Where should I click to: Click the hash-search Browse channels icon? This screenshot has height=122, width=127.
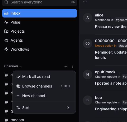(x=18, y=86)
